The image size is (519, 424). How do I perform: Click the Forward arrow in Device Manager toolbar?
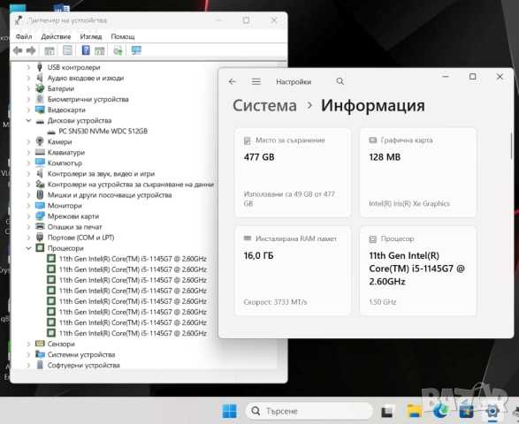pyautogui.click(x=31, y=50)
